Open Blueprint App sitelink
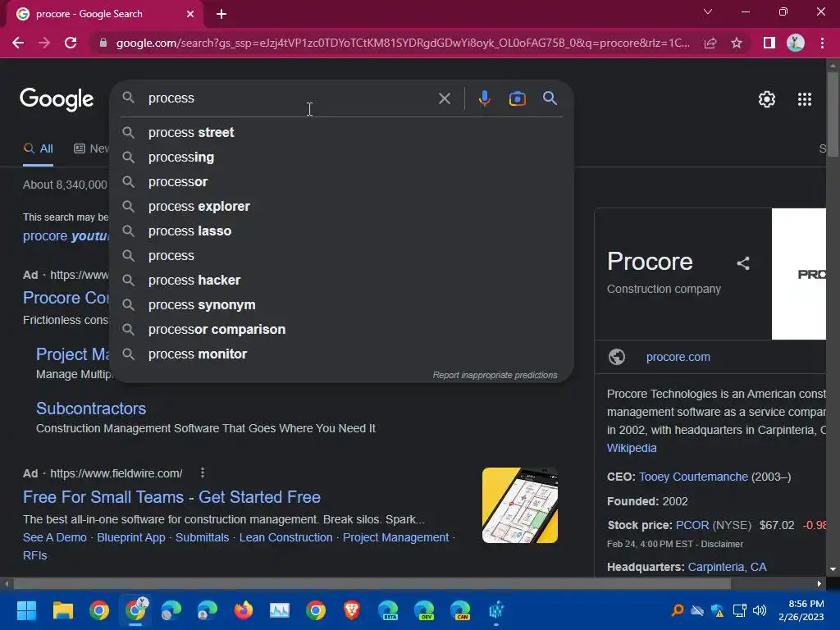This screenshot has width=840, height=630. 130,537
